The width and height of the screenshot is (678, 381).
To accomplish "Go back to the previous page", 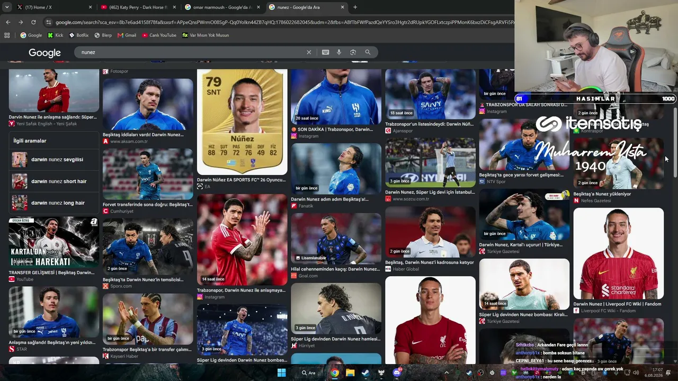I will [8, 22].
